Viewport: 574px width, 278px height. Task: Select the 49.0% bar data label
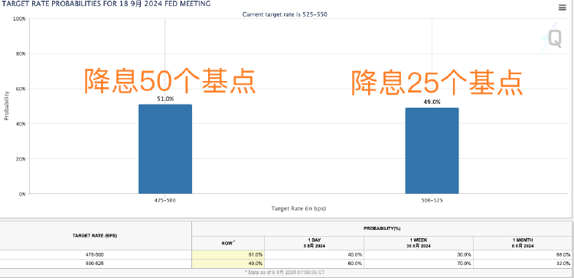[432, 102]
